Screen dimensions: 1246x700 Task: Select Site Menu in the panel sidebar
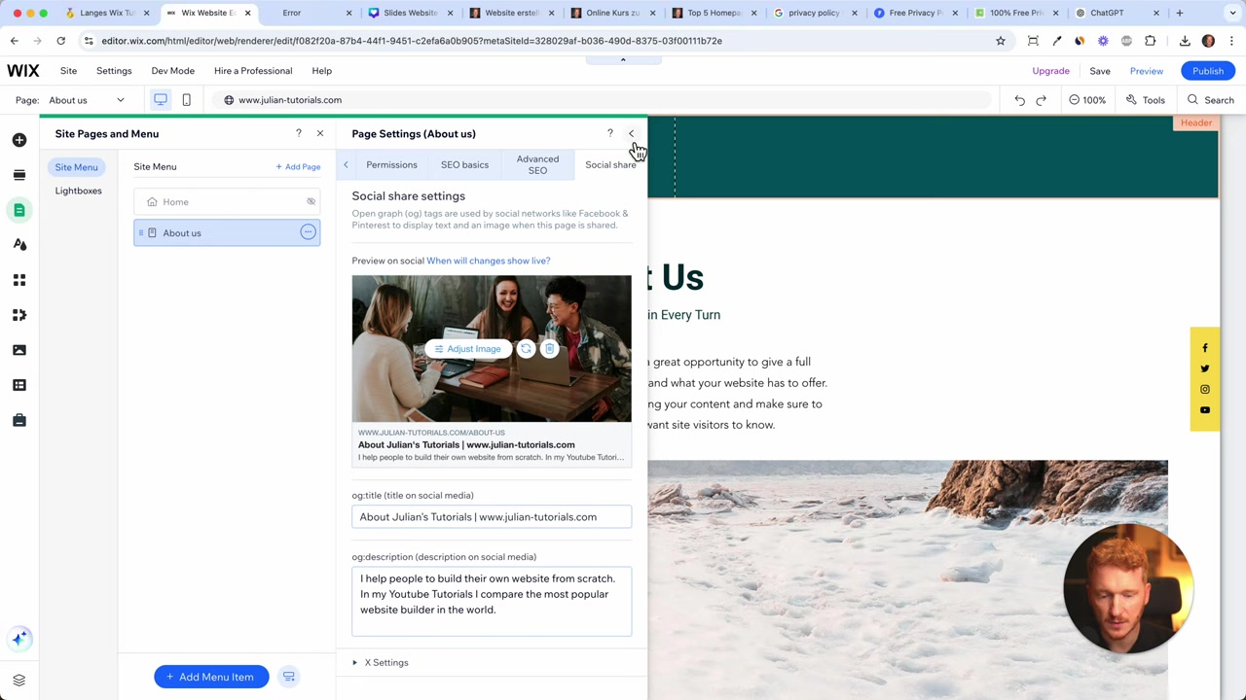(76, 167)
